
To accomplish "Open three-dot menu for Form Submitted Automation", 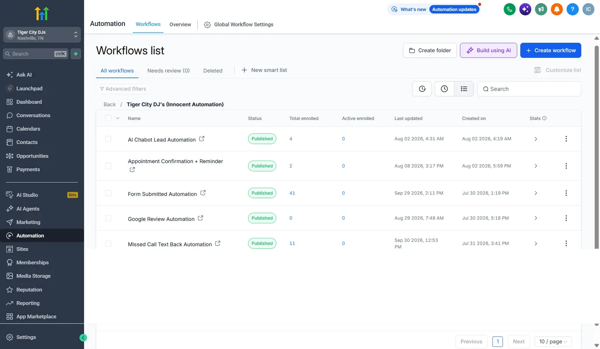I will coord(566,193).
